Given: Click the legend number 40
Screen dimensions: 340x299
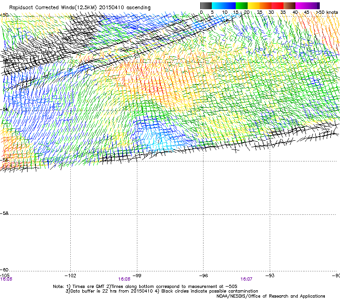Looking at the screenshot, I should coord(295,12).
